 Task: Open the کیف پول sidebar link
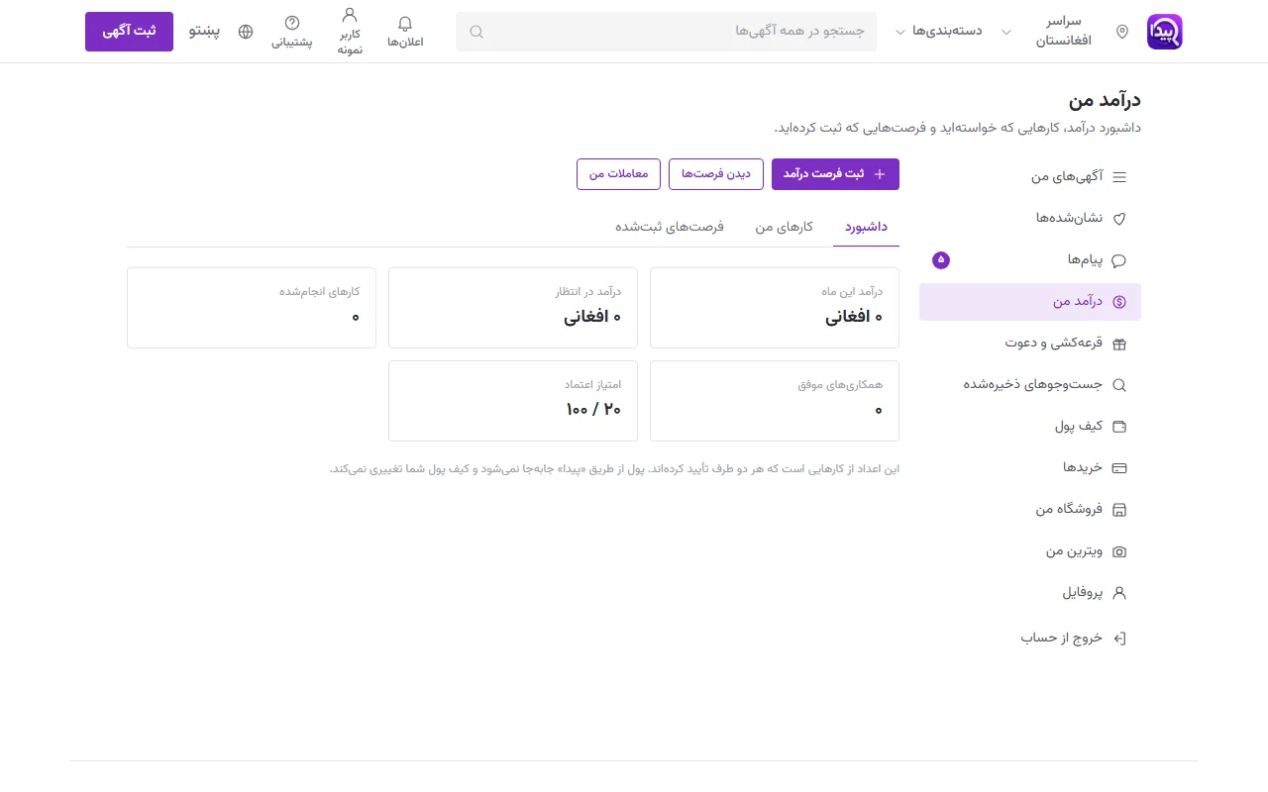click(1030, 427)
